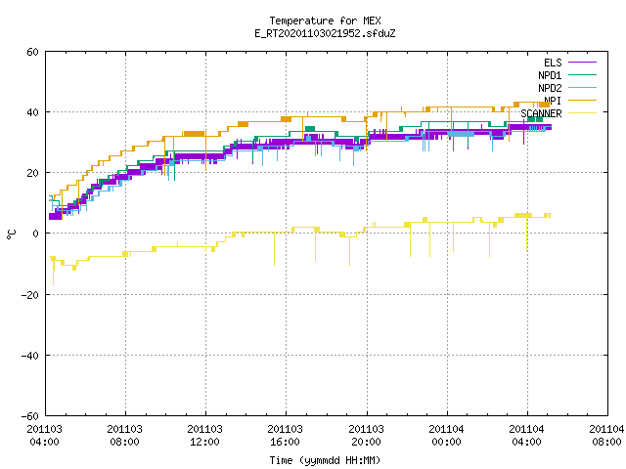Click the x-axis tick 201104 00:00
This screenshot has width=626, height=469.
click(x=446, y=436)
